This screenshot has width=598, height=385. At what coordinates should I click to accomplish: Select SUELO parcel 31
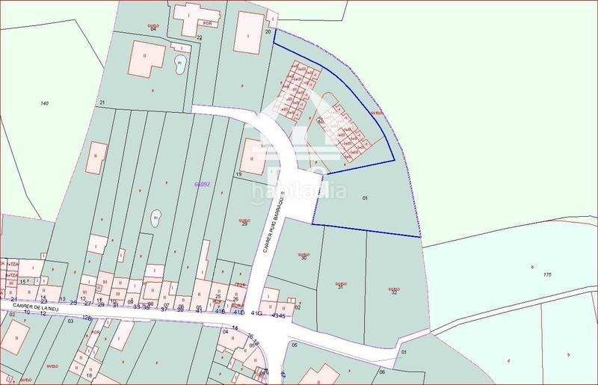(x=340, y=286)
